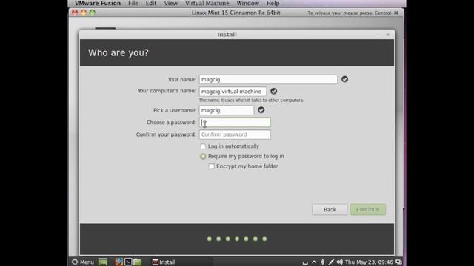Viewport: 474px width, 266px height.
Task: Focus the Your name field
Action: (268, 79)
